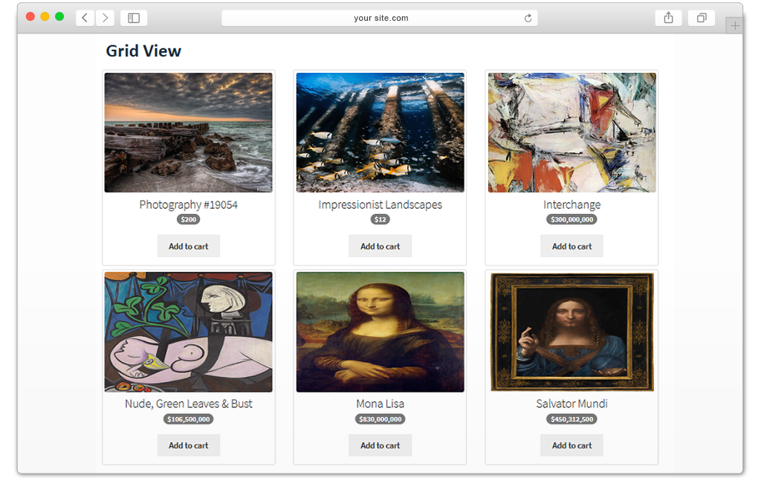Screen dimensions: 761x478
Task: Click the yoursite.com address bar
Action: click(x=380, y=18)
